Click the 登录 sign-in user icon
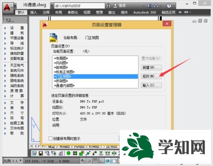Screen dimensions: 213x166 [x=115, y=6]
